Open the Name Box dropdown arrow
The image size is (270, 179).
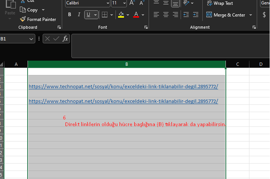coord(31,39)
